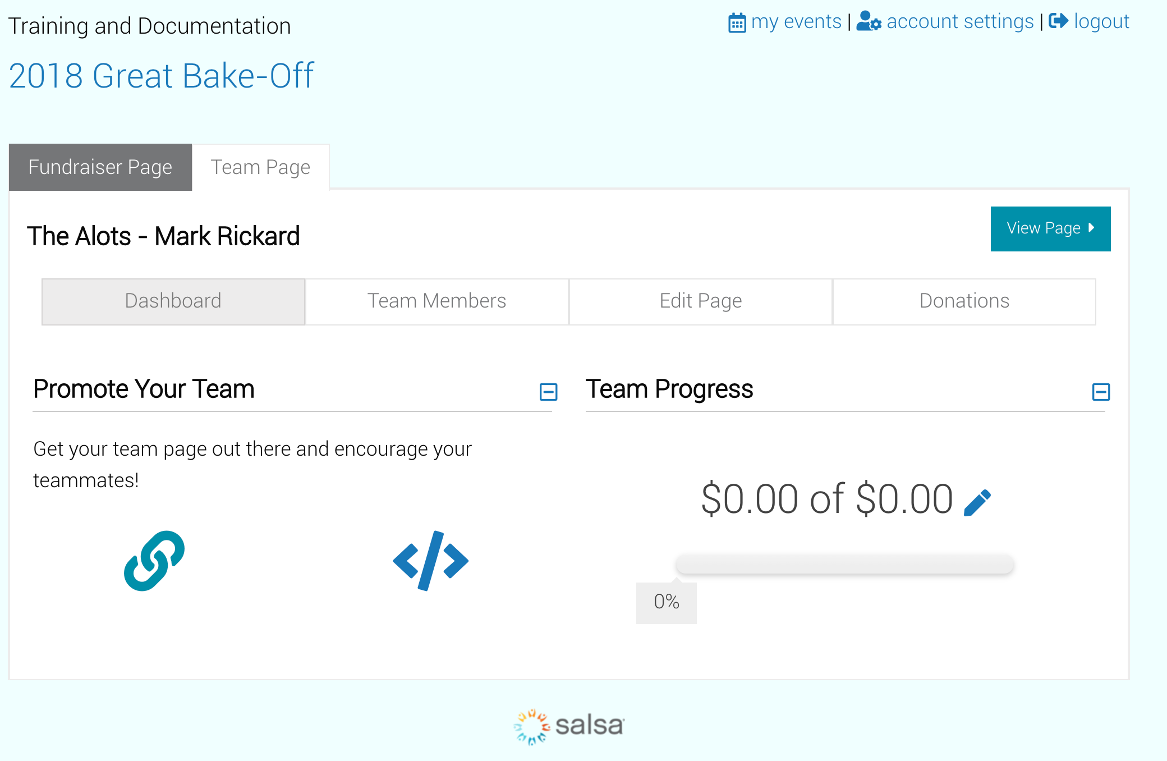1167x761 pixels.
Task: Click the Team Progress heading
Action: pos(669,389)
